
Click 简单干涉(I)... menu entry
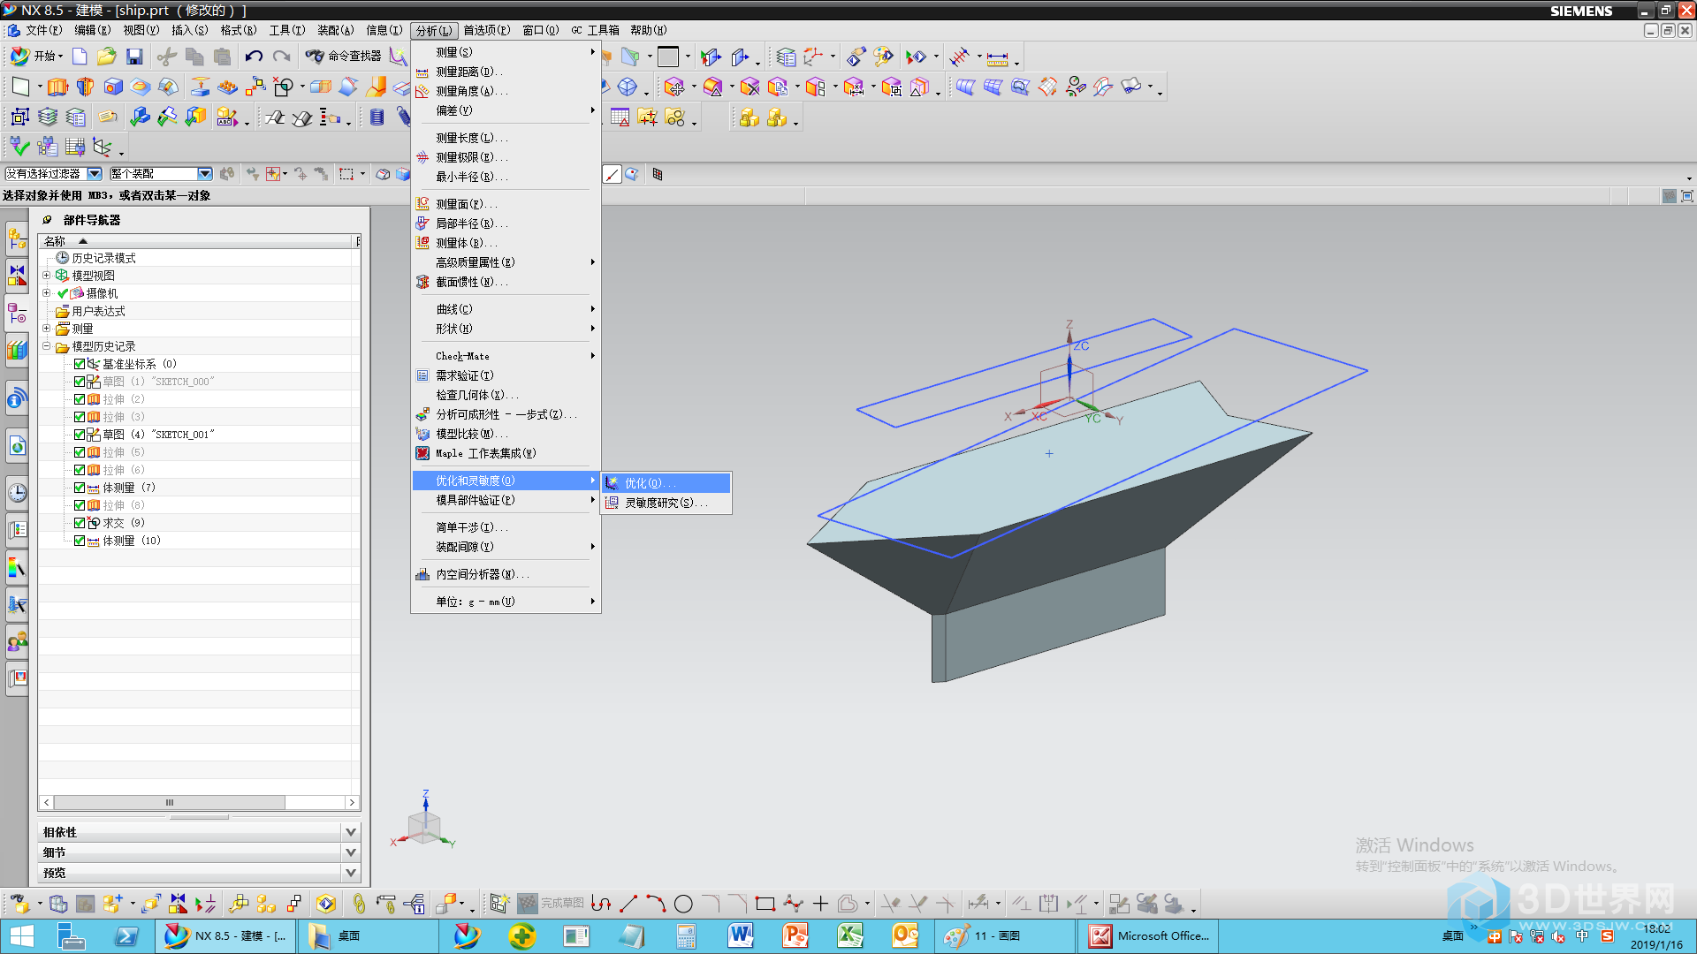click(x=506, y=527)
